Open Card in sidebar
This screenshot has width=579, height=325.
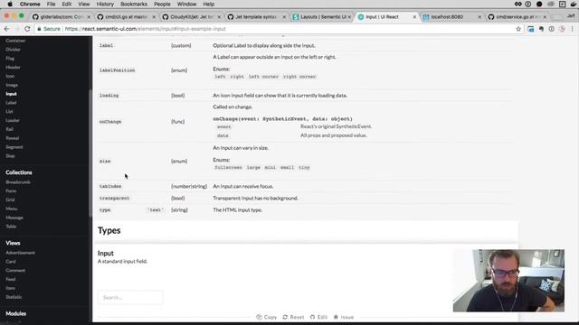point(11,262)
